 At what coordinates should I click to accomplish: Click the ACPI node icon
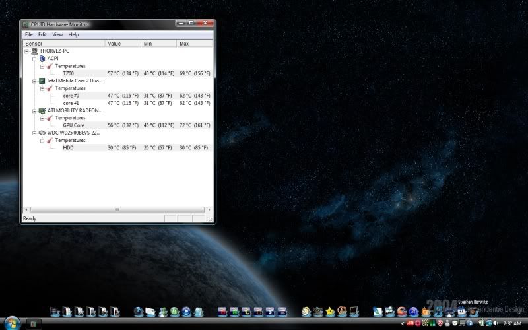click(42, 59)
